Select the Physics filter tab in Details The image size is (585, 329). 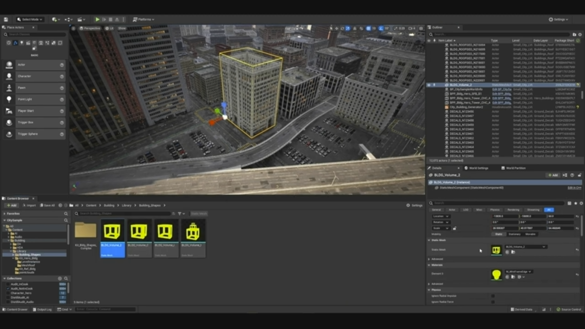coord(495,209)
